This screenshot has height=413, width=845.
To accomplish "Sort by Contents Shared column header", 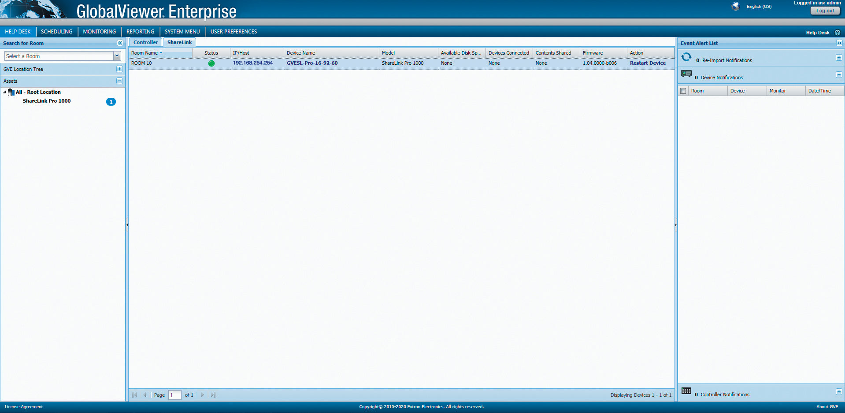I will tap(556, 53).
